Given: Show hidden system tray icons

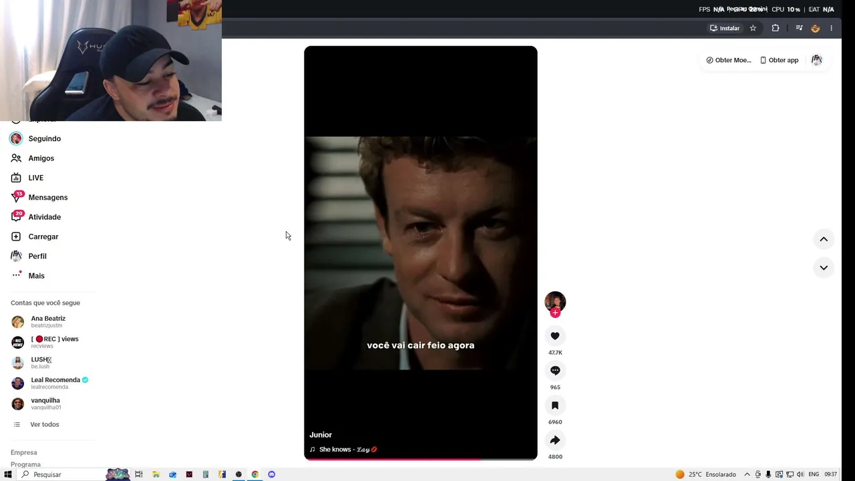Looking at the screenshot, I should click(x=747, y=474).
